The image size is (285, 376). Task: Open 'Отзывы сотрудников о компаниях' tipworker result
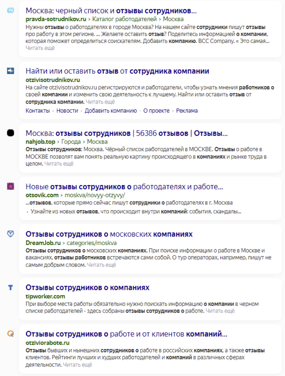[88, 288]
